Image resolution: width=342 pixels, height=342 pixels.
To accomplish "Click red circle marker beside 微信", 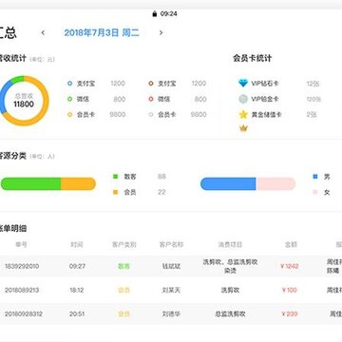I will coord(151,99).
